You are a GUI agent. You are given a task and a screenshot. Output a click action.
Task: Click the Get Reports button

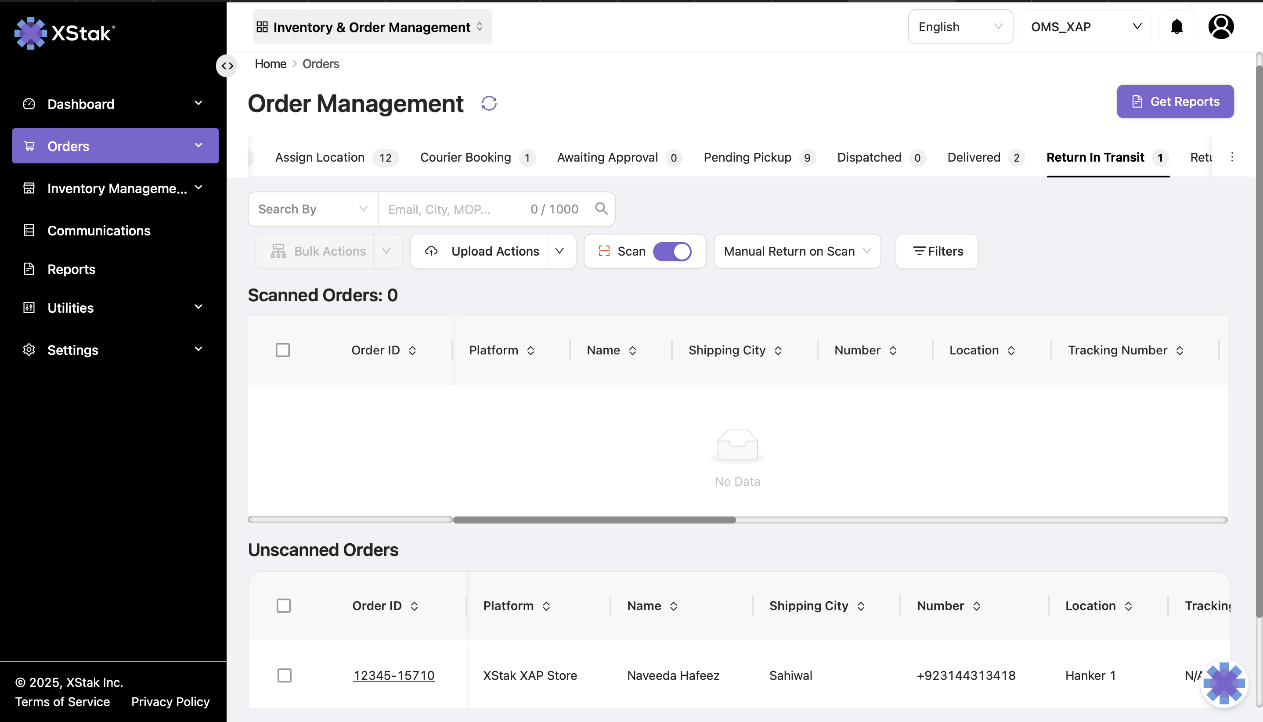pyautogui.click(x=1175, y=101)
